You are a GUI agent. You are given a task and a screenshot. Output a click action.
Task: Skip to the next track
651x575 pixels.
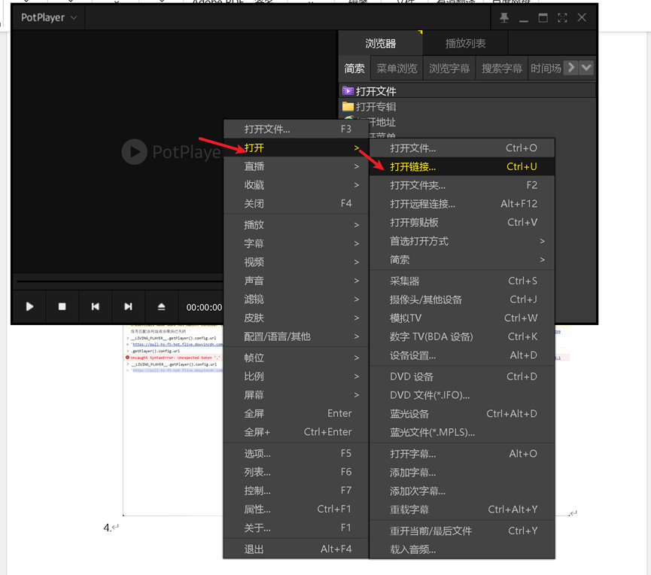(x=128, y=306)
